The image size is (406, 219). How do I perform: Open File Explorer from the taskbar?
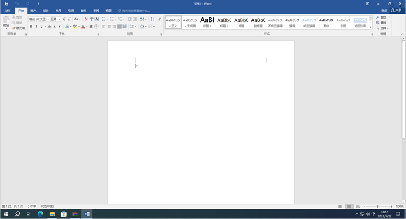click(52, 214)
